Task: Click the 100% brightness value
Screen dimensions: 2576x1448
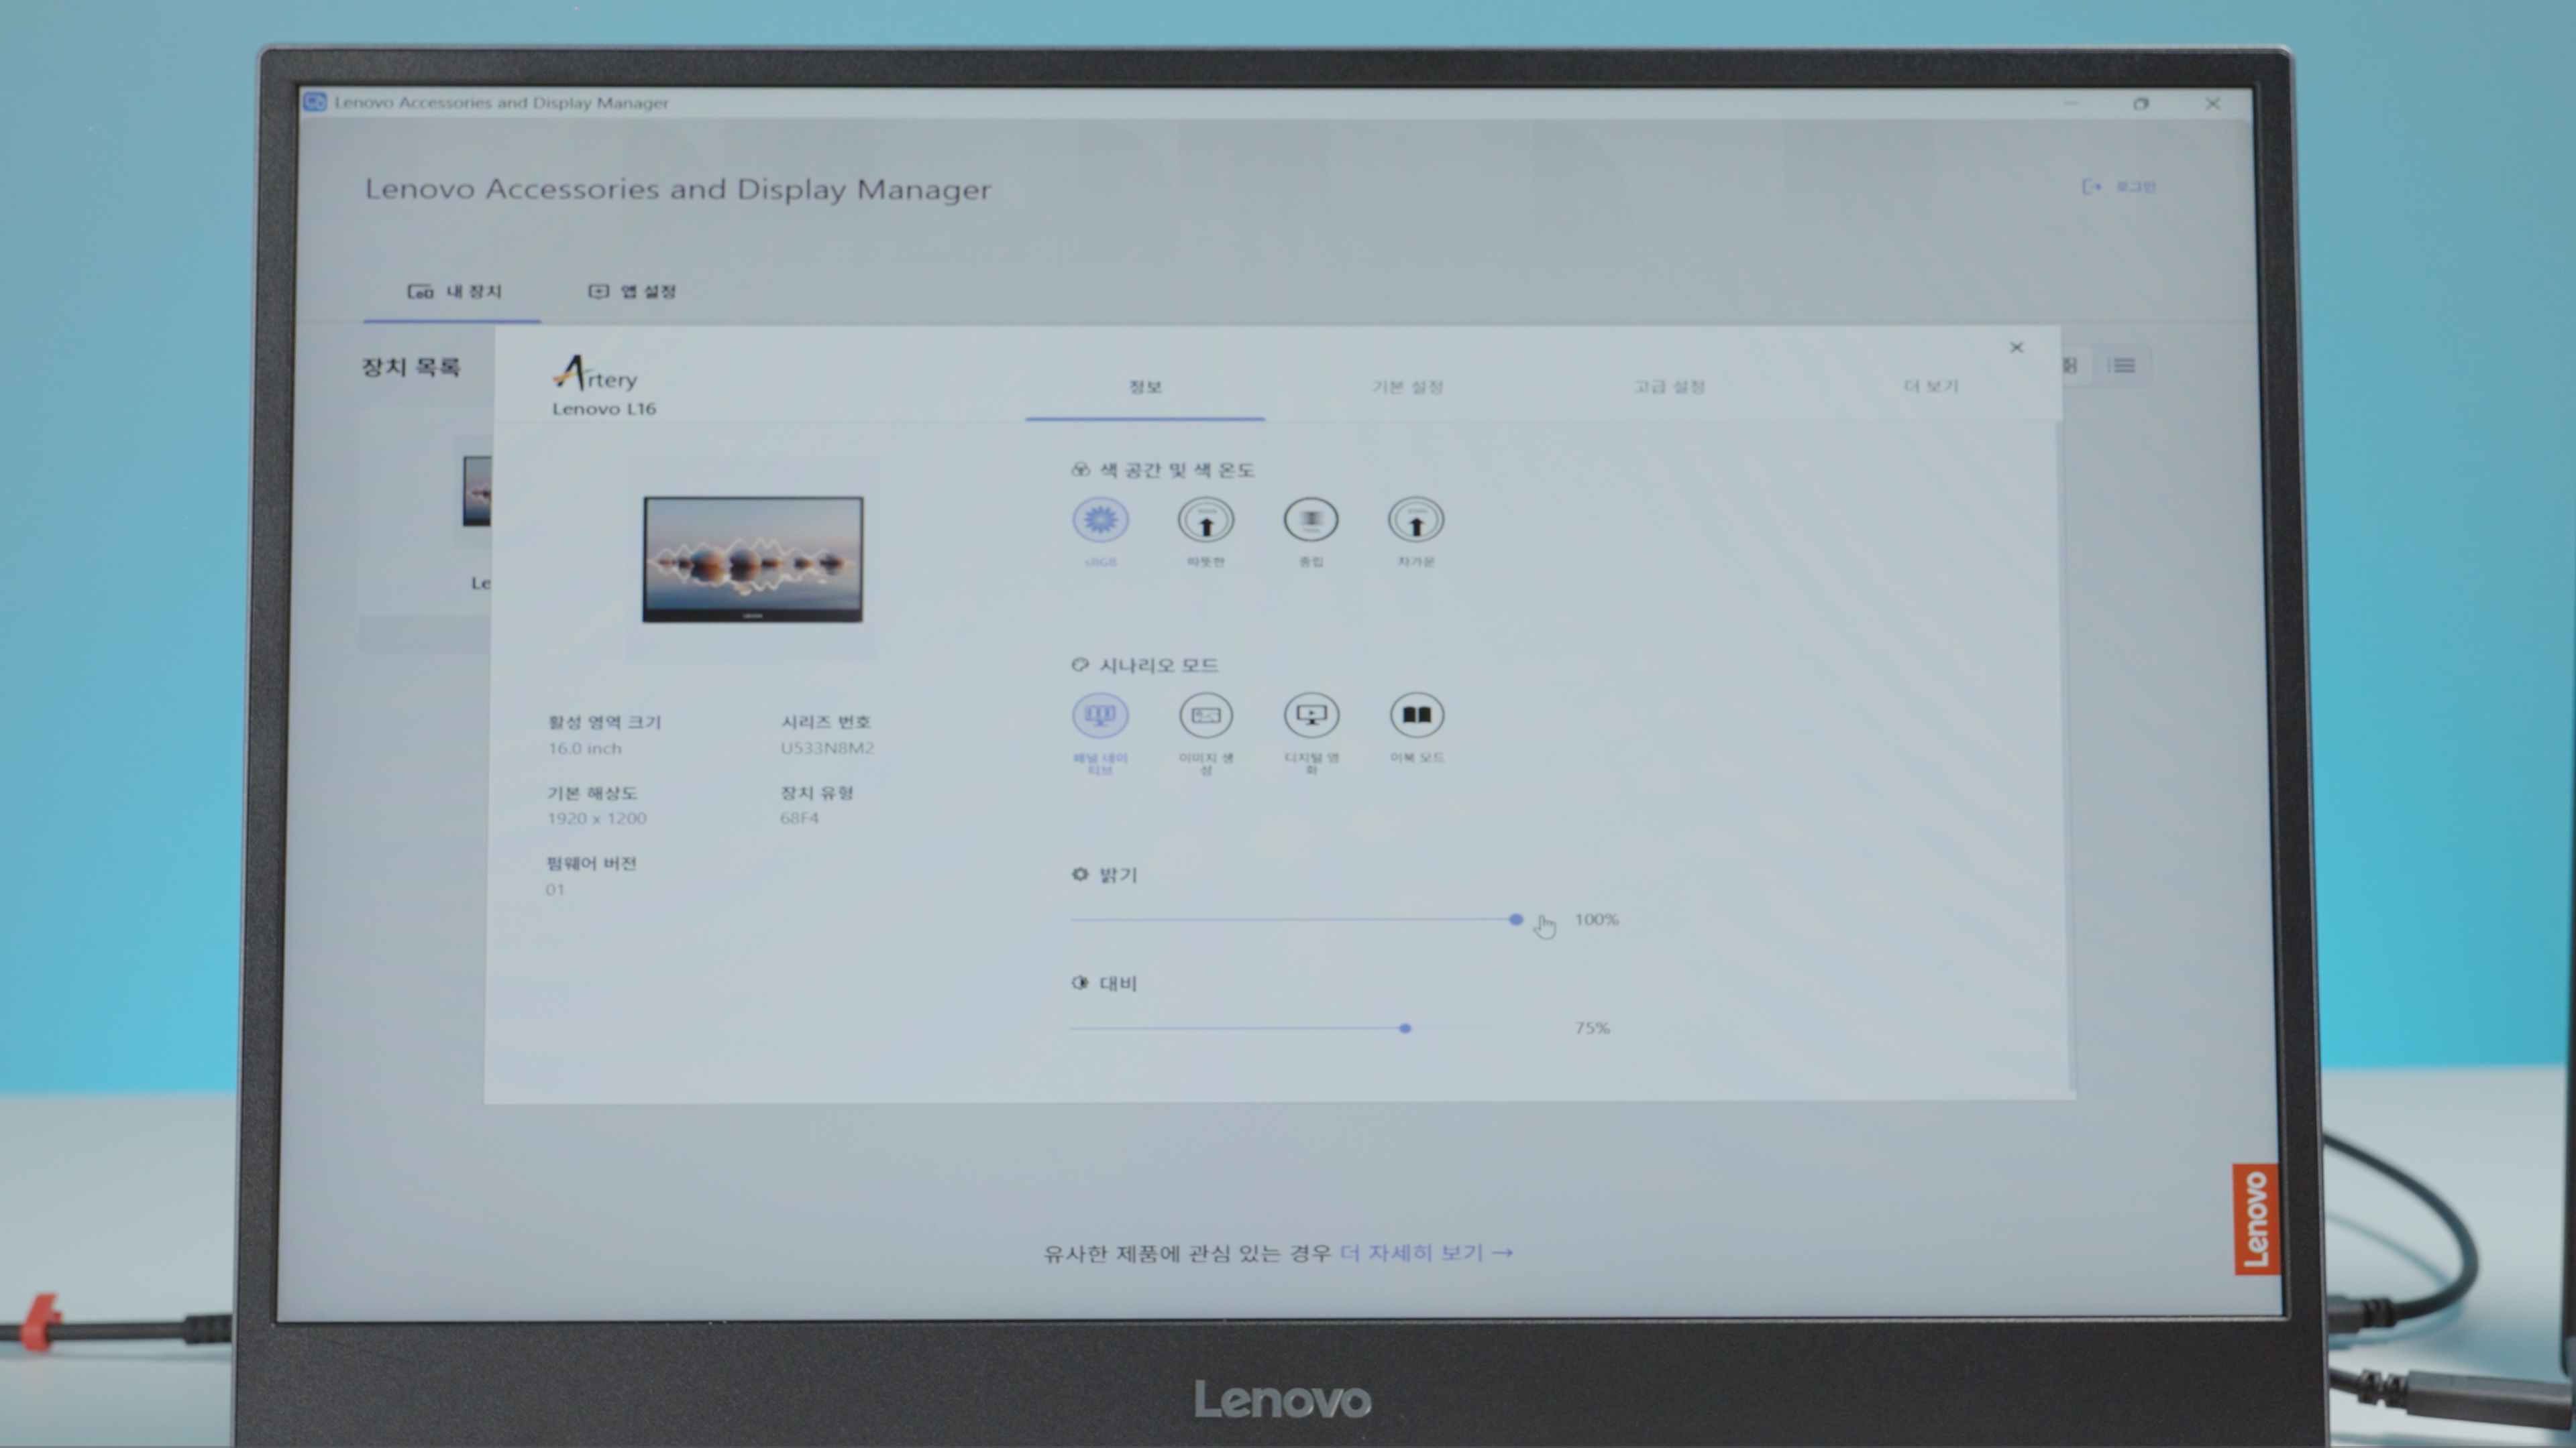Action: pyautogui.click(x=1597, y=919)
